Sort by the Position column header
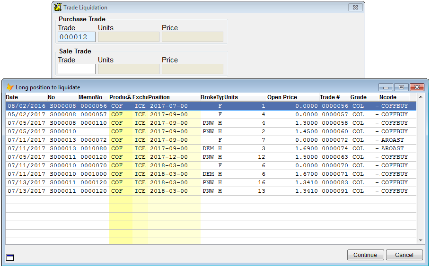The width and height of the screenshot is (431, 266). click(174, 97)
